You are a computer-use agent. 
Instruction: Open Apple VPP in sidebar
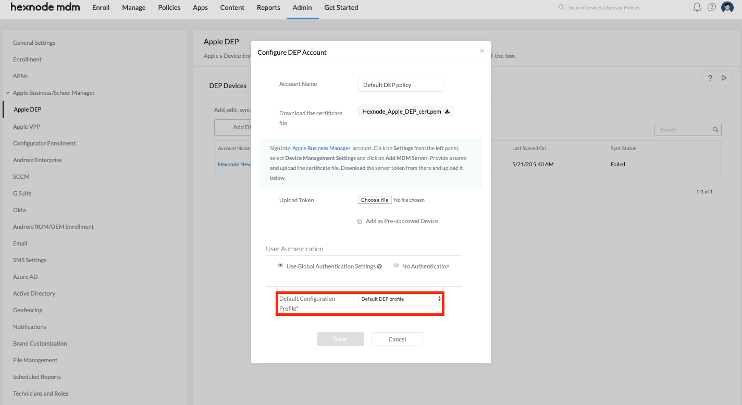27,127
